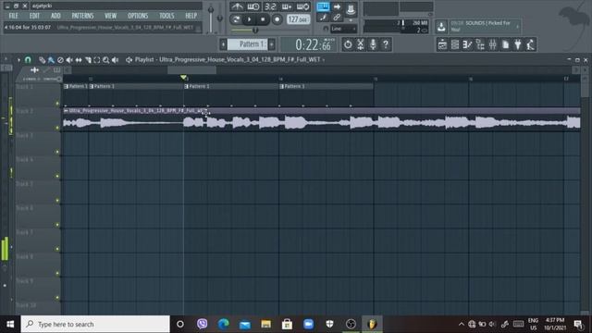Select the Select marquee tool in playlist
The image size is (592, 333).
(97, 59)
